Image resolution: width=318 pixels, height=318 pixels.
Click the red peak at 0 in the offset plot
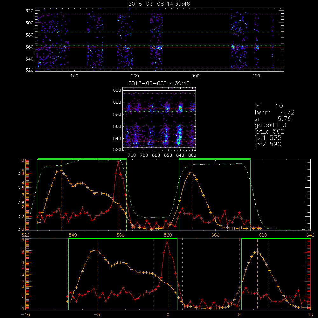pyautogui.click(x=167, y=241)
